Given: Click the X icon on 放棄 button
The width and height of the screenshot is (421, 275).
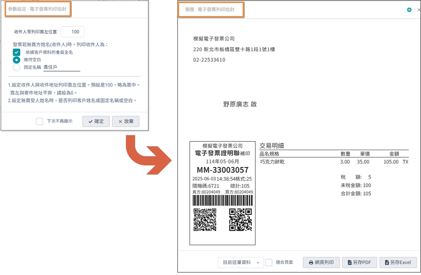Looking at the screenshot, I should (x=120, y=121).
